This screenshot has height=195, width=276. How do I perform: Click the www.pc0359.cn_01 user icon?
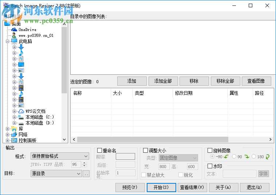point(14,35)
